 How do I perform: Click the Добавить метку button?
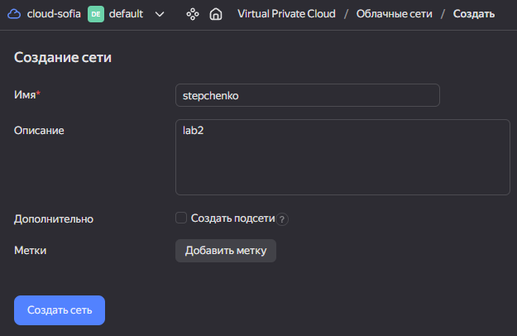click(226, 251)
